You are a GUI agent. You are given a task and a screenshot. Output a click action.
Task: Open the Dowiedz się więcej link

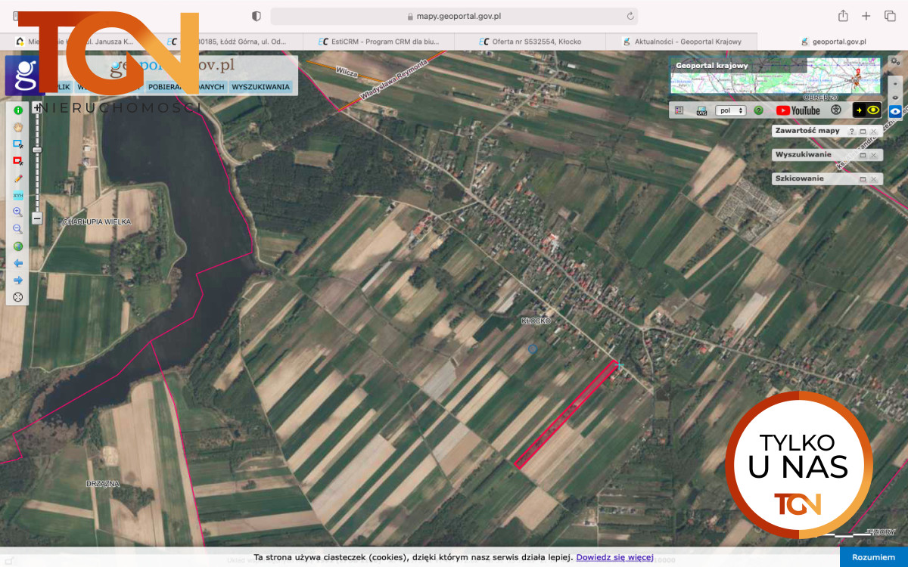click(x=614, y=557)
